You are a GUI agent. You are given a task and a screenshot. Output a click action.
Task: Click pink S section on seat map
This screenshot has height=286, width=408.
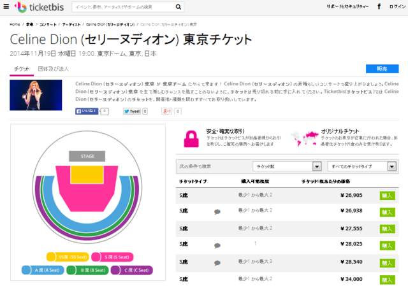(87, 197)
